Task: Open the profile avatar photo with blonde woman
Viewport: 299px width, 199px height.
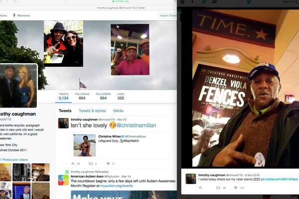Action: 18,86
